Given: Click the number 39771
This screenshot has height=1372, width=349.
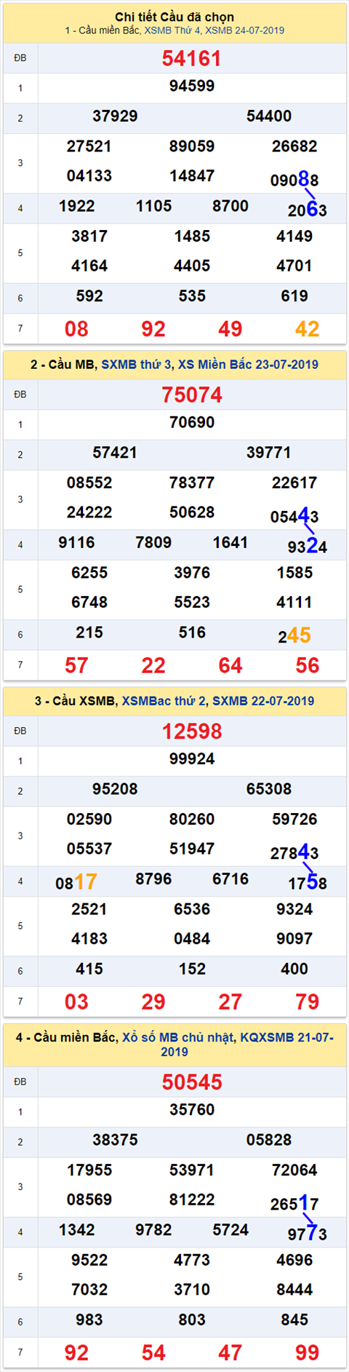Looking at the screenshot, I should pos(269,452).
